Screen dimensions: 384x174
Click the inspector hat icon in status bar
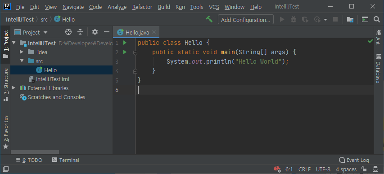[x=375, y=169]
